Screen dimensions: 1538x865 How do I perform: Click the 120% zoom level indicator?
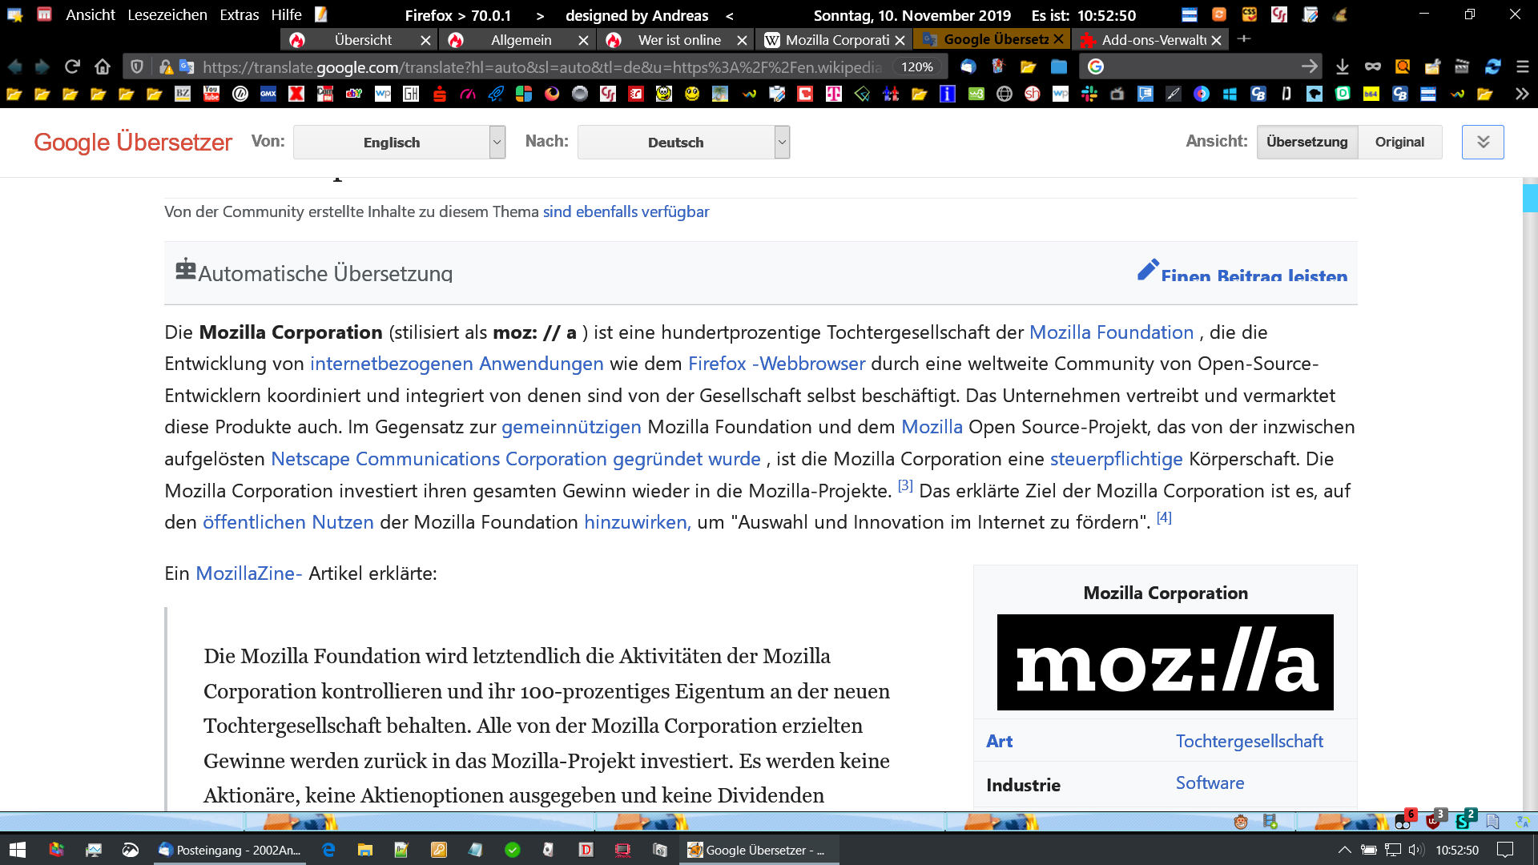point(917,67)
